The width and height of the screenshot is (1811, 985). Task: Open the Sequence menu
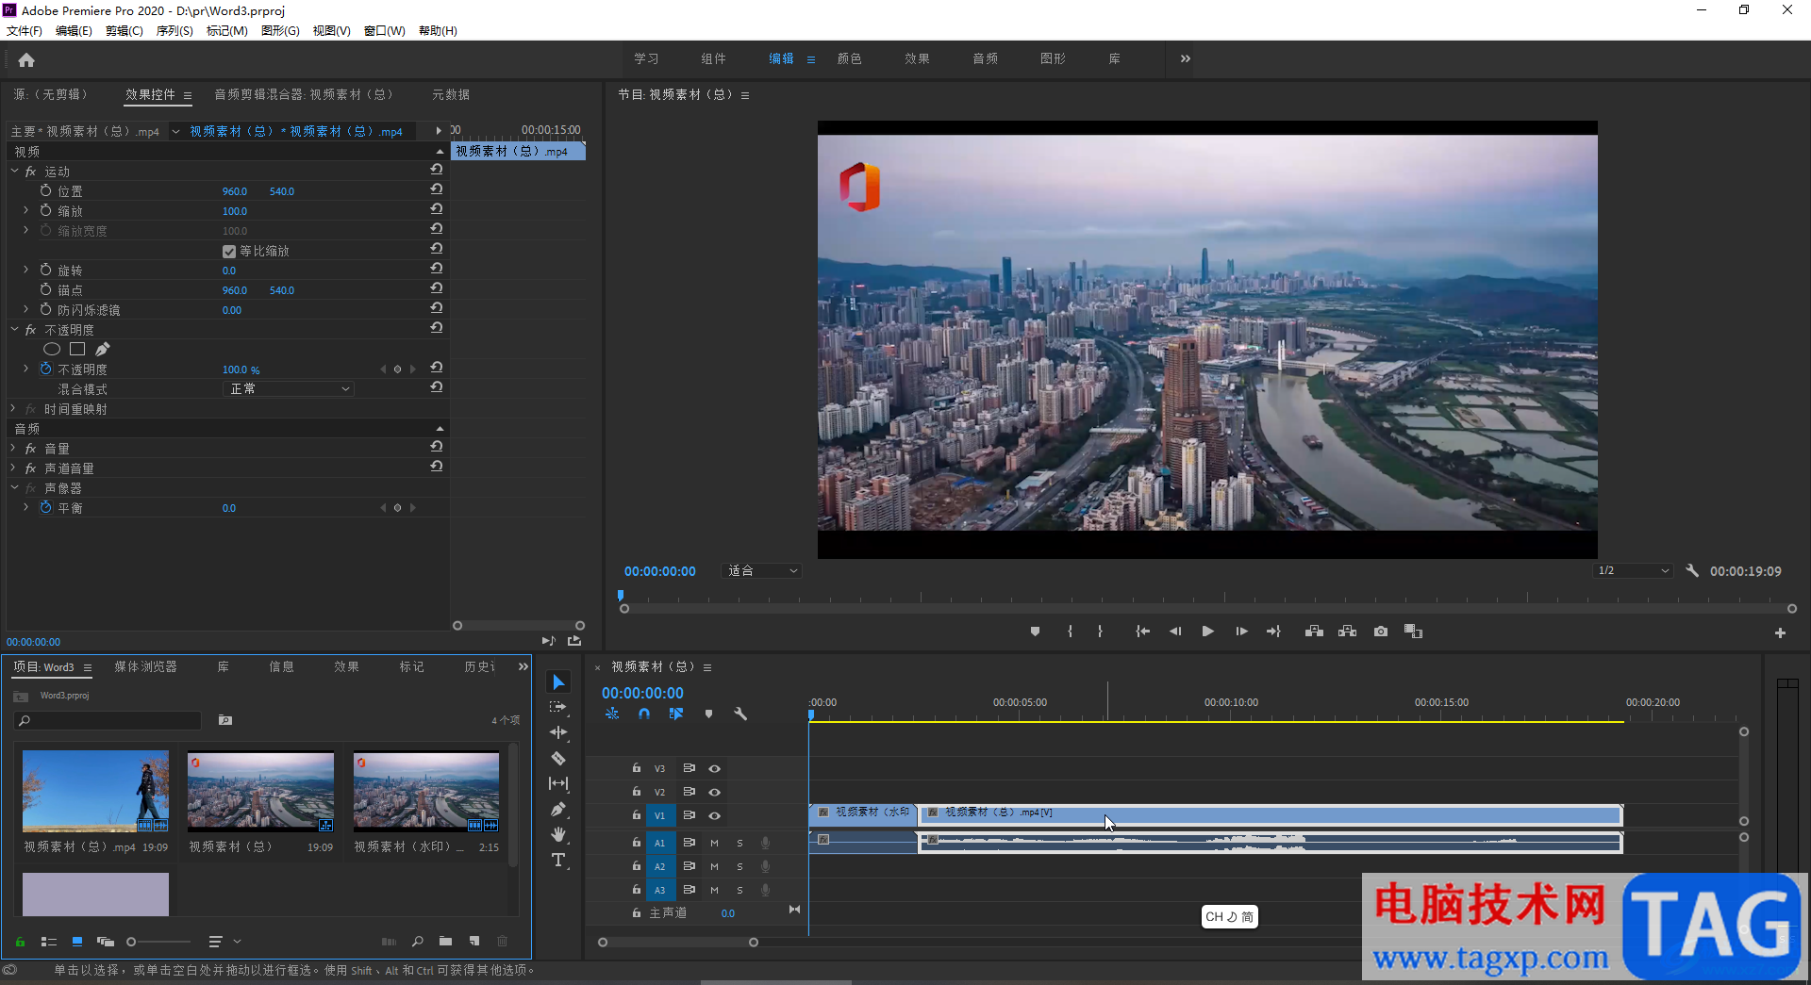(x=174, y=31)
